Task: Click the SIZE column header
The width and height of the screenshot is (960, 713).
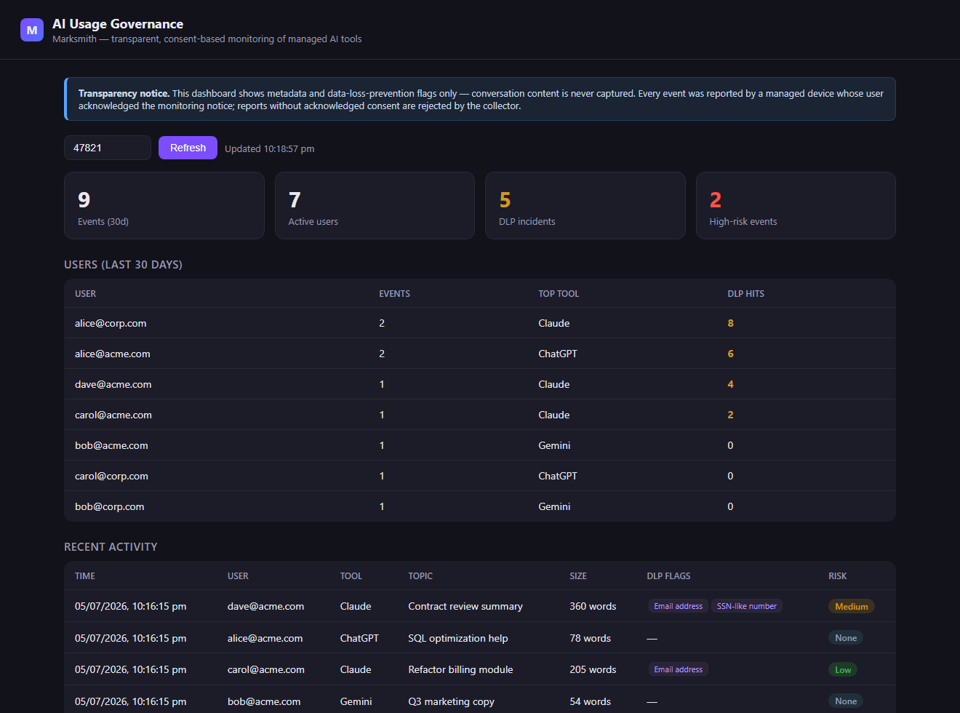Action: point(578,576)
